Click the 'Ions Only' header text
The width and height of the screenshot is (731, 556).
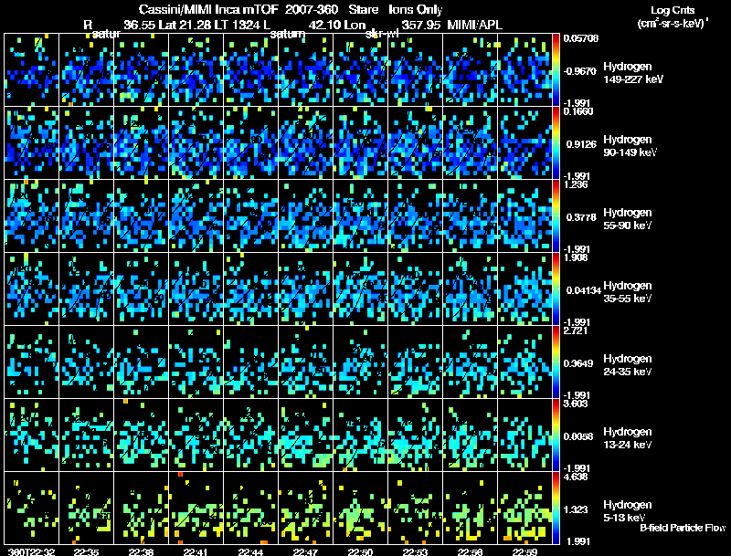(x=416, y=10)
